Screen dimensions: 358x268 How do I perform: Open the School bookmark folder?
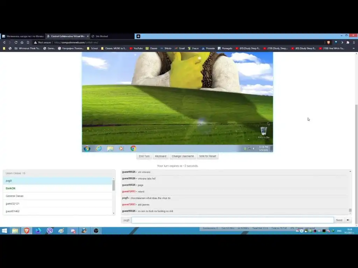point(92,48)
